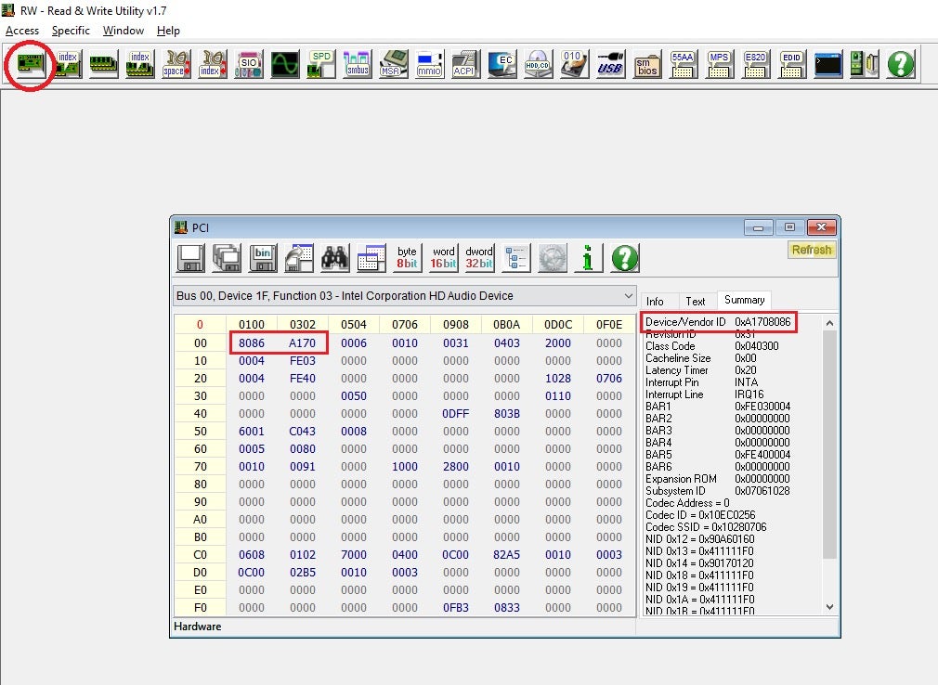Open the SMBIOS viewer icon
Viewport: 938px width, 685px height.
point(646,64)
